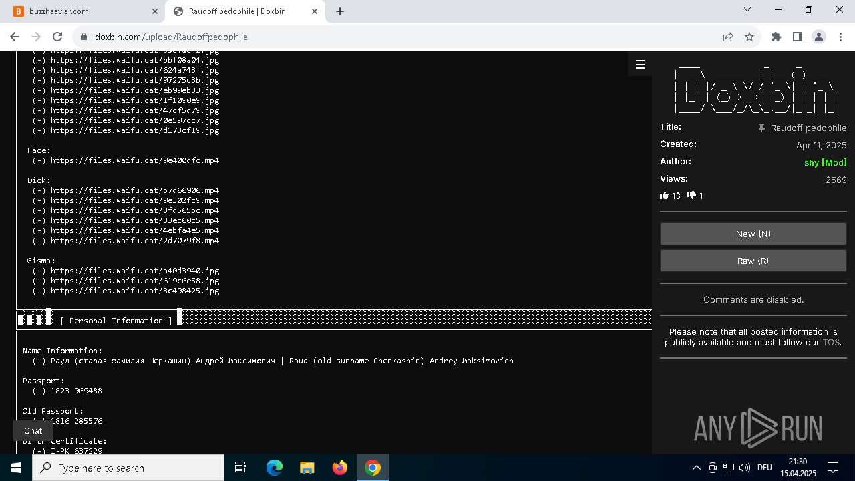Select the Chrome taskbar icon

coord(373,468)
